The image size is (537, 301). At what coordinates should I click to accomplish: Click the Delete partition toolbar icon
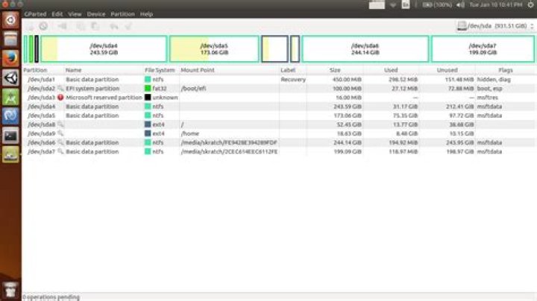(x=43, y=26)
